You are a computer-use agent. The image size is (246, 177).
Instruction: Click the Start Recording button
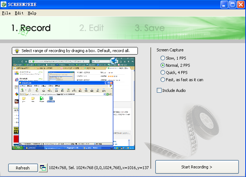[x=197, y=167]
